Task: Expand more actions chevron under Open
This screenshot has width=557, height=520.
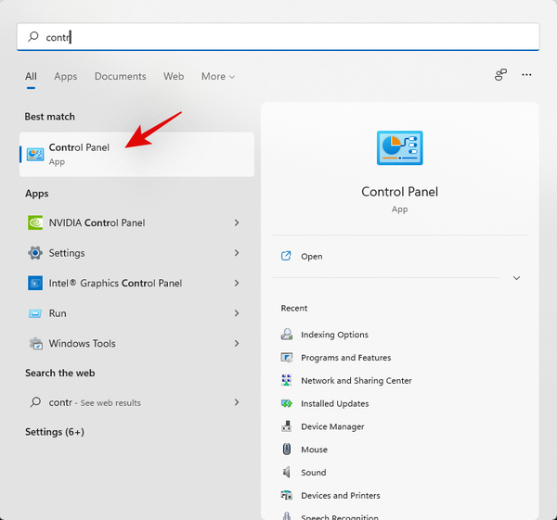Action: [516, 278]
